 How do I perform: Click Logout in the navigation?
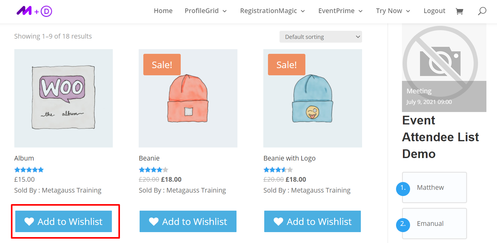(x=434, y=11)
